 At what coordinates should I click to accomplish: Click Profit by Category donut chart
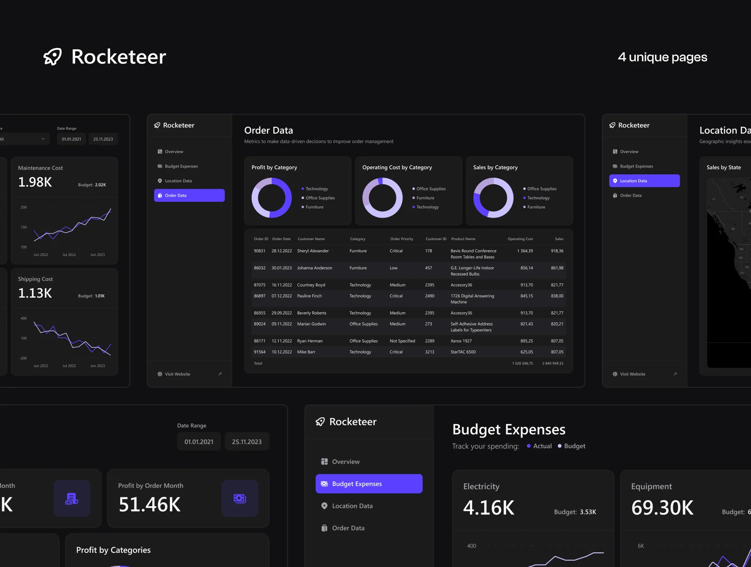(272, 198)
